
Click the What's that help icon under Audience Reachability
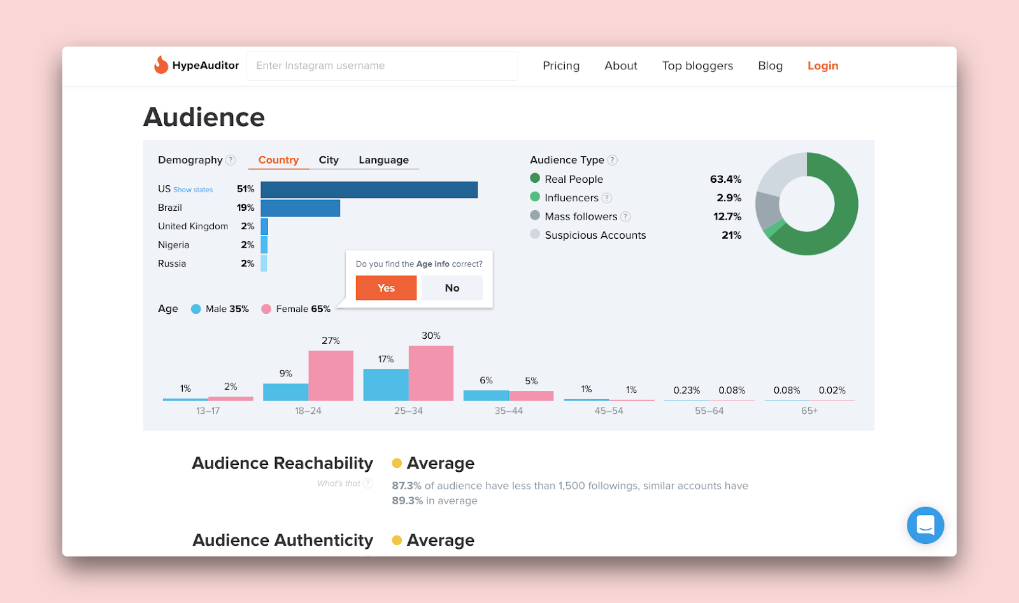(368, 483)
